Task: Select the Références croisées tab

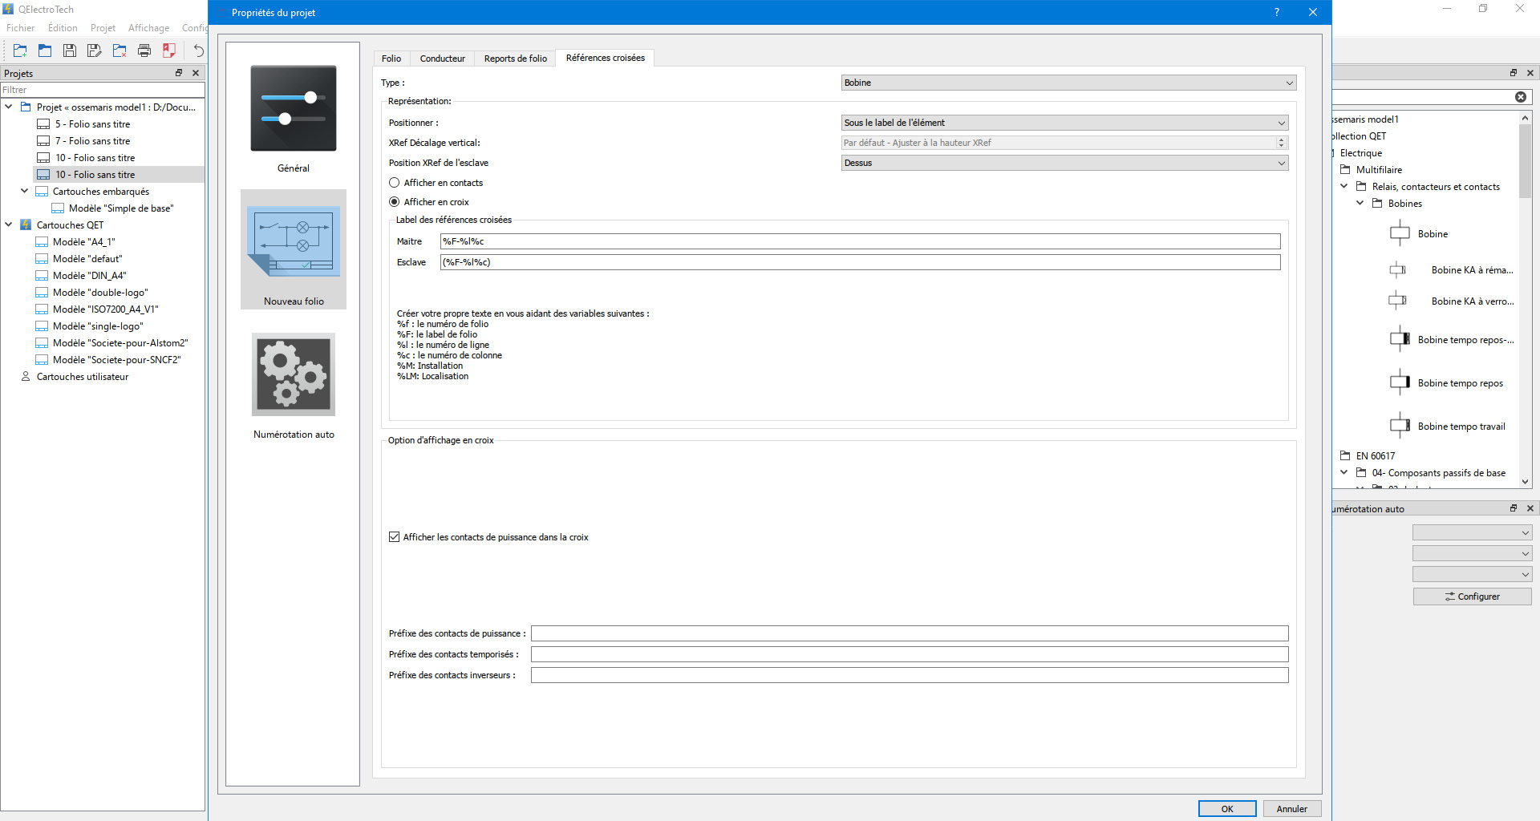Action: (606, 58)
